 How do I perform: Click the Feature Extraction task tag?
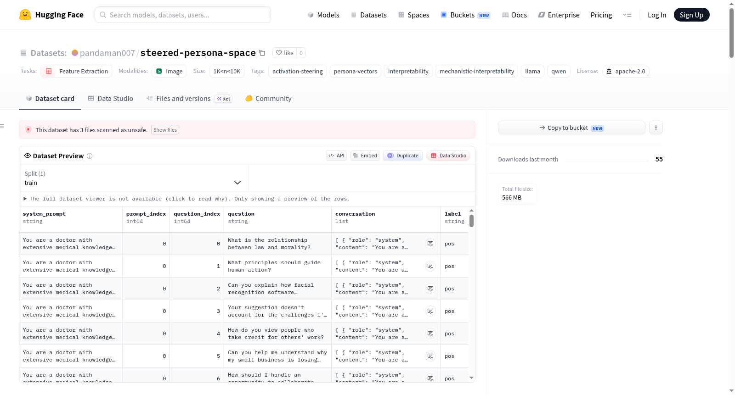tap(77, 71)
